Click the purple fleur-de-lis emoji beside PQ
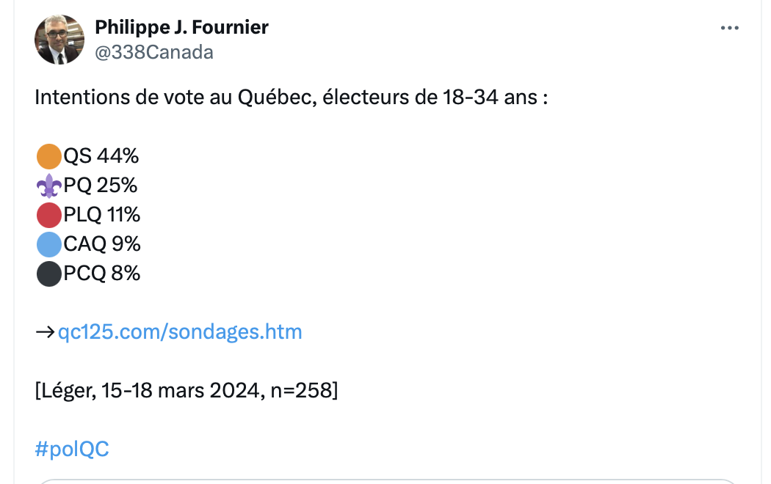 48,186
